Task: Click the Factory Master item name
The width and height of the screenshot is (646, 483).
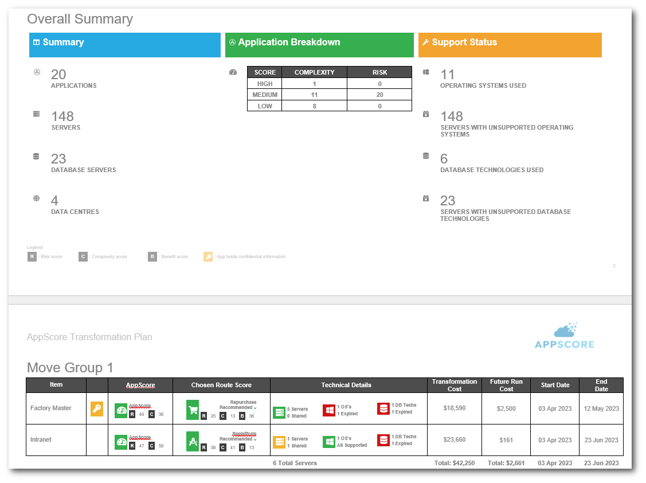Action: click(x=51, y=408)
